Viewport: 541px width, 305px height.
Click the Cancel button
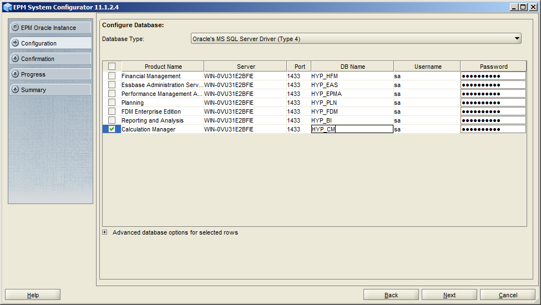pyautogui.click(x=508, y=294)
